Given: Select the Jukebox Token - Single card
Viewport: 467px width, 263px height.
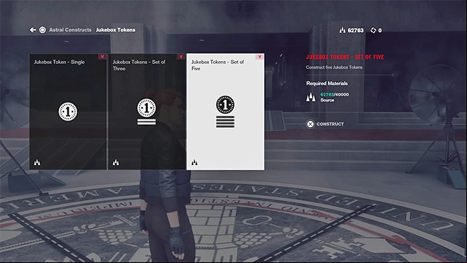Looking at the screenshot, I should (x=68, y=111).
